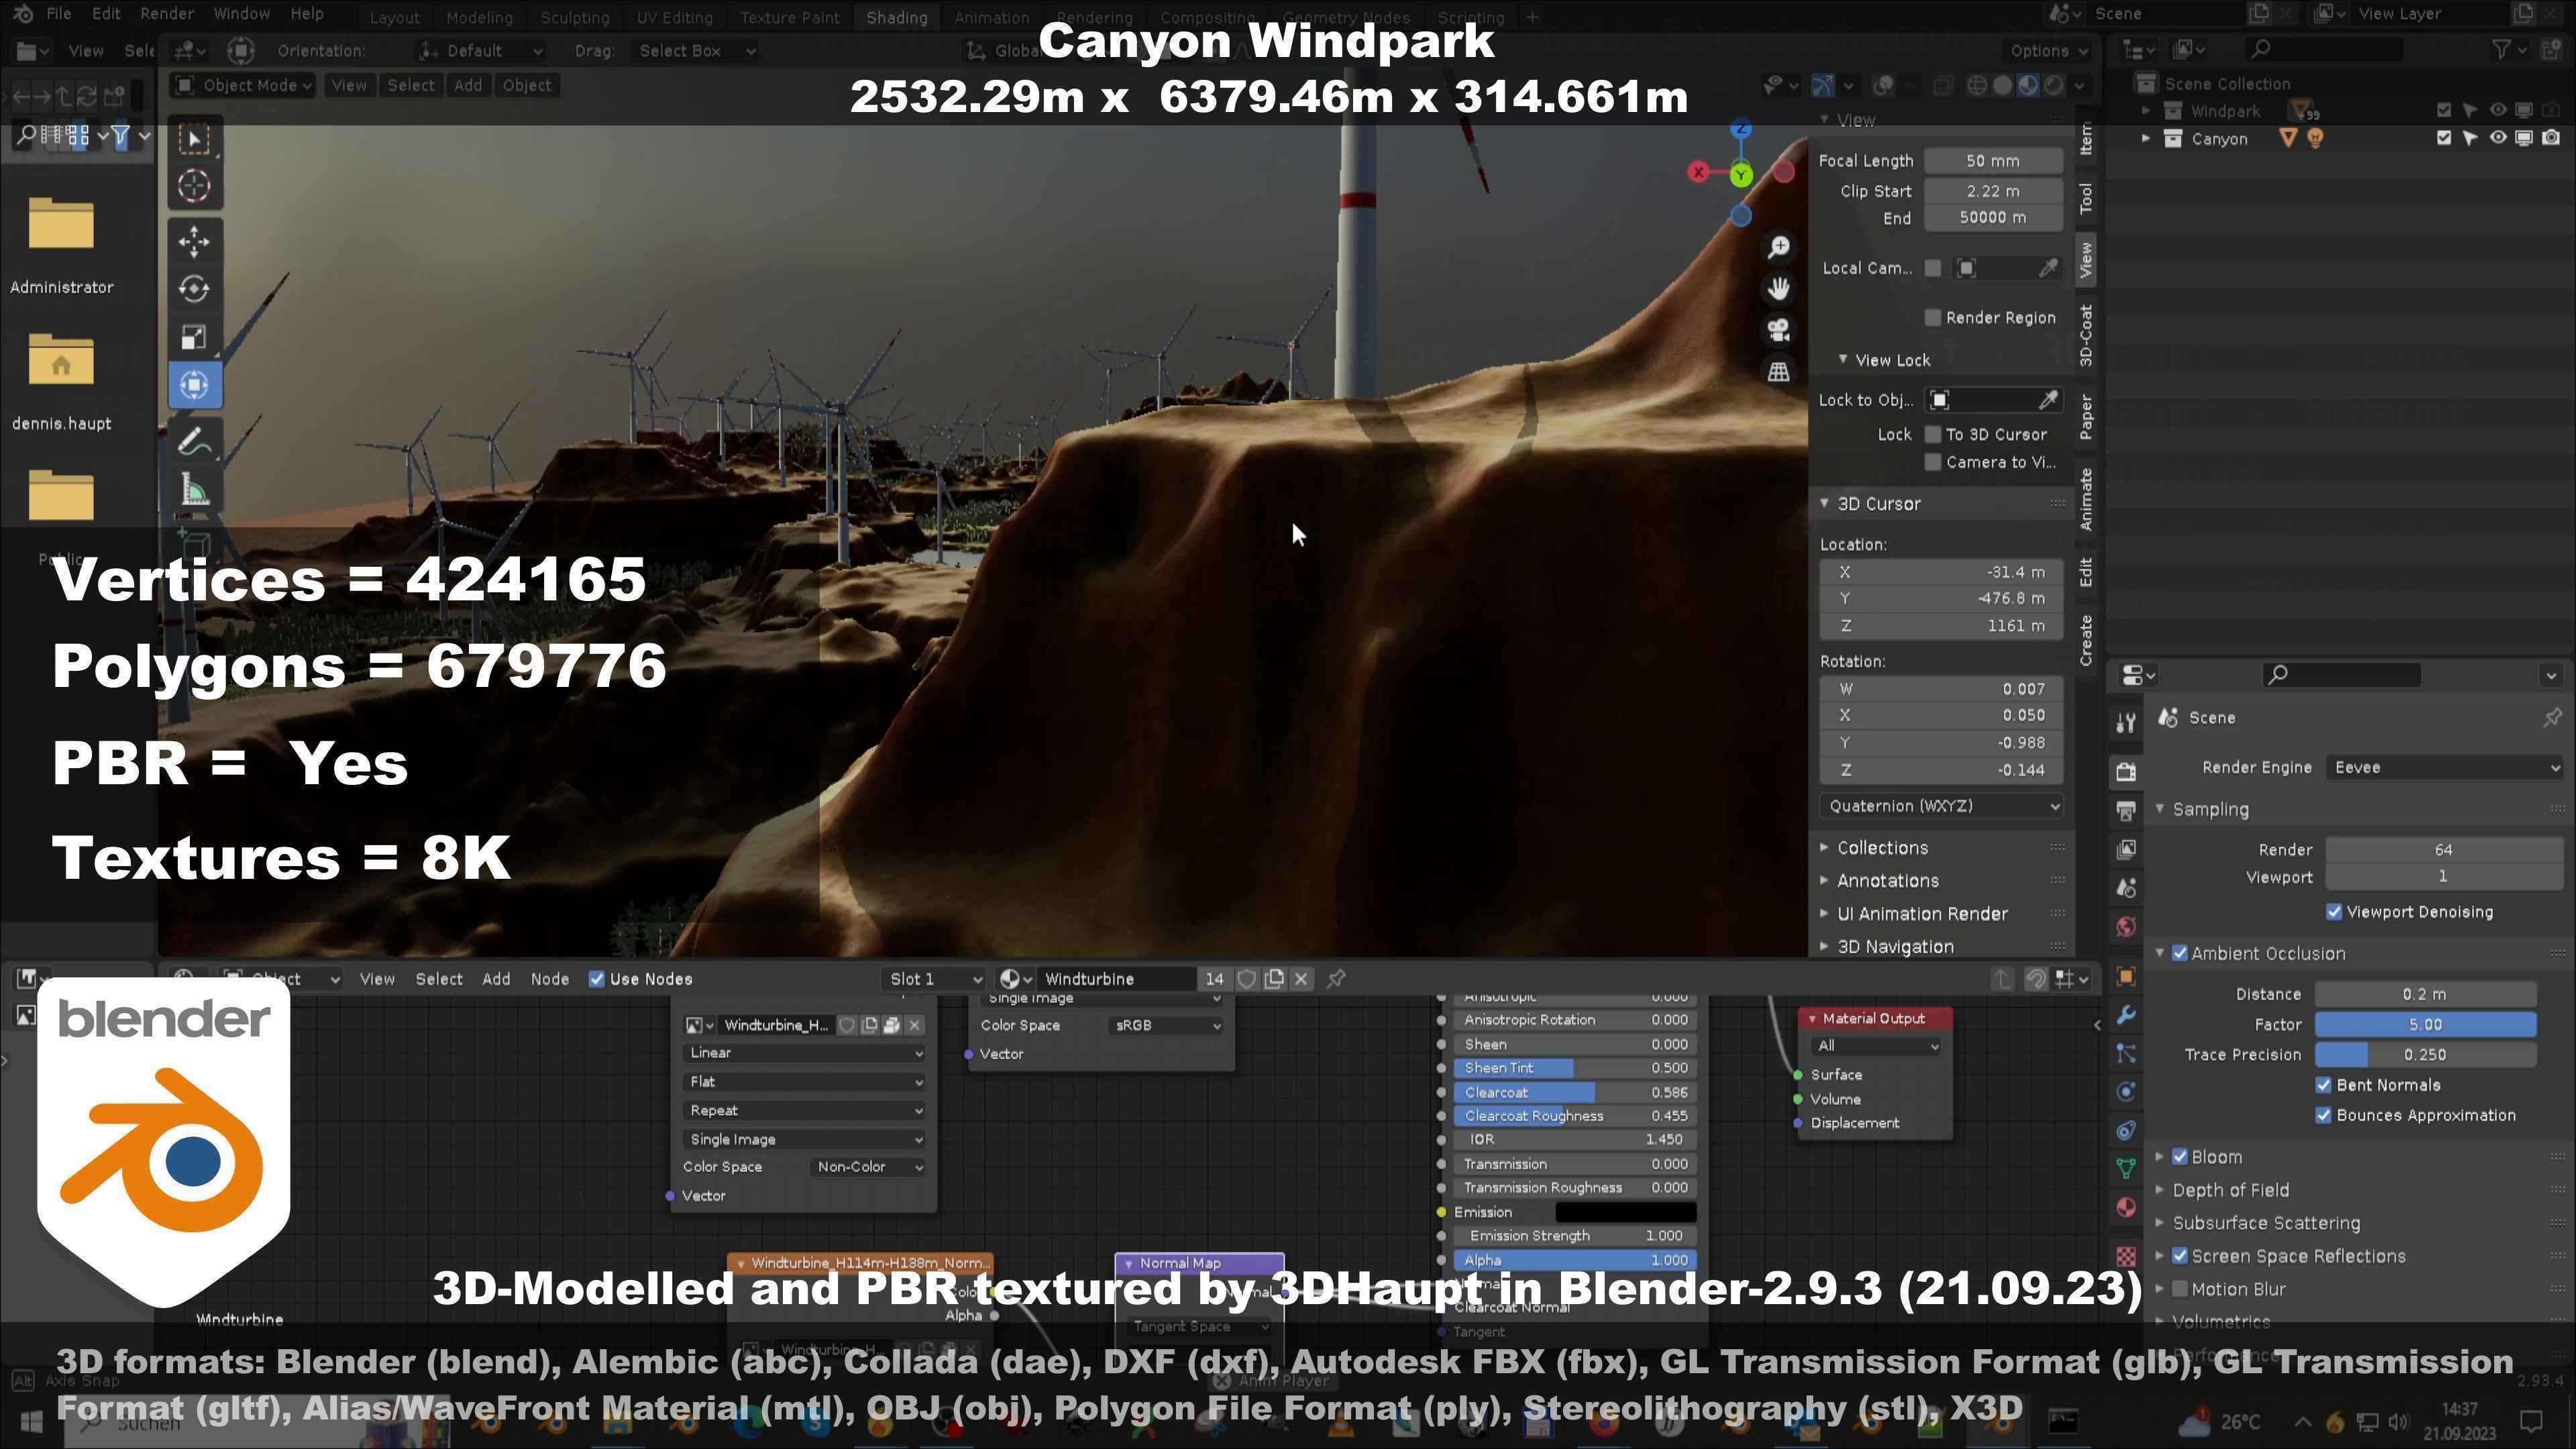Screen dimensions: 2576x1449
Task: Toggle camera view gizmo icon
Action: click(1778, 330)
